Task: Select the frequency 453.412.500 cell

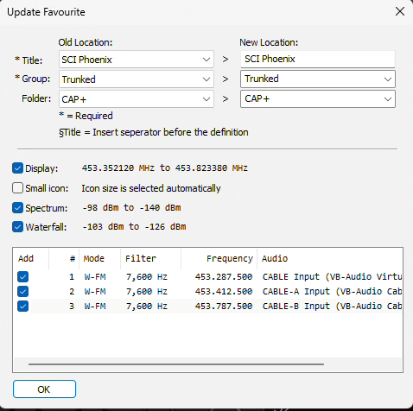Action: (224, 292)
